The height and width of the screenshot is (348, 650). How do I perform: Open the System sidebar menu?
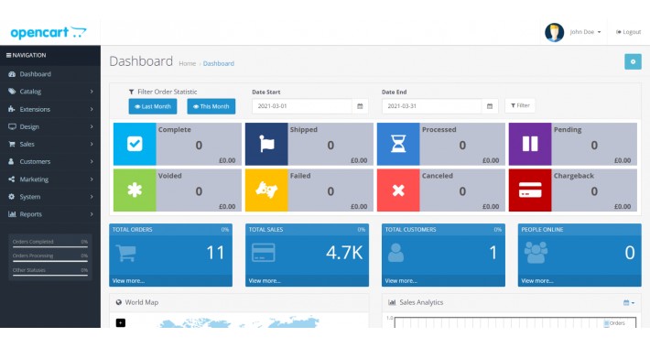click(x=50, y=197)
